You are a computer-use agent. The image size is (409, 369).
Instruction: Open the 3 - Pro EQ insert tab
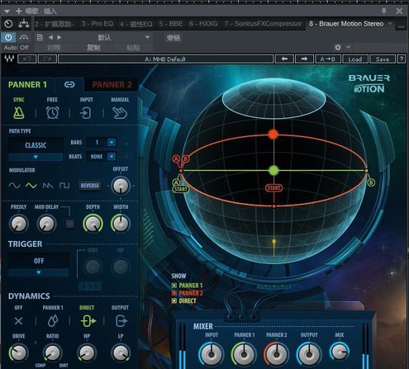tap(97, 24)
